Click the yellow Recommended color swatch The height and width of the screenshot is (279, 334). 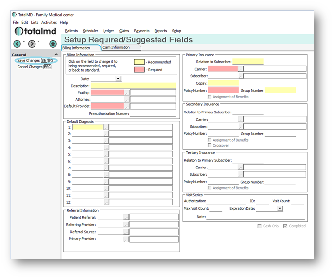pos(139,62)
